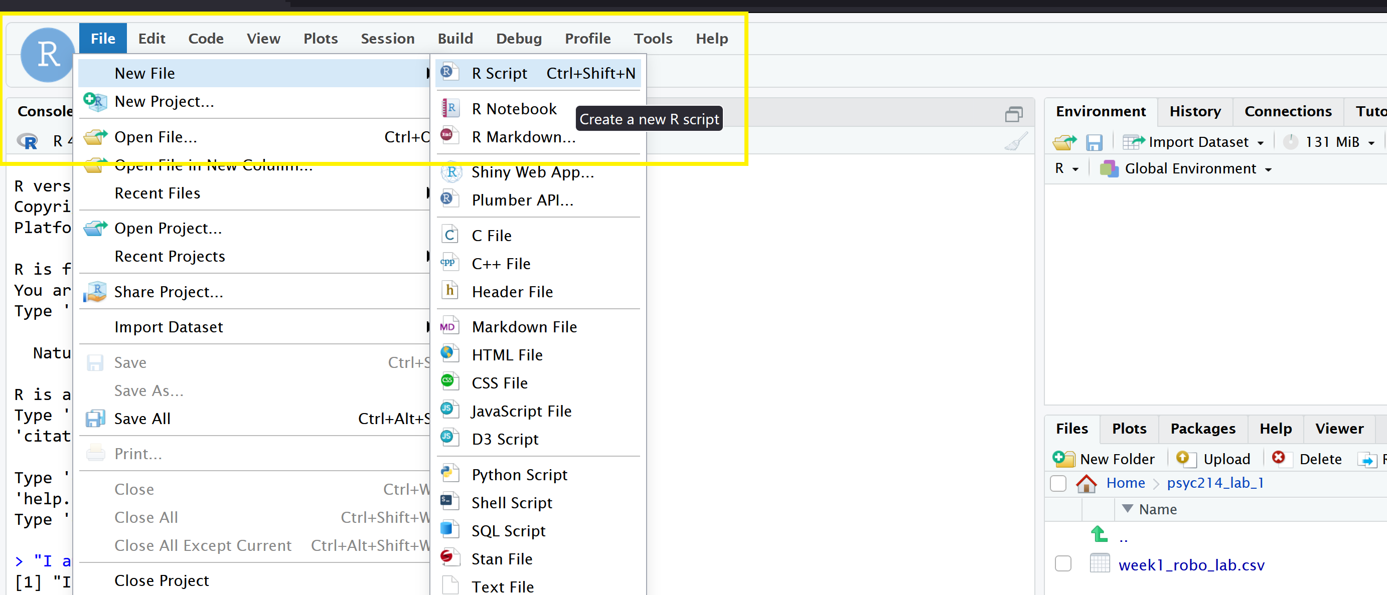Go to Home in the Files breadcrumb
1387x595 pixels.
[x=1125, y=483]
